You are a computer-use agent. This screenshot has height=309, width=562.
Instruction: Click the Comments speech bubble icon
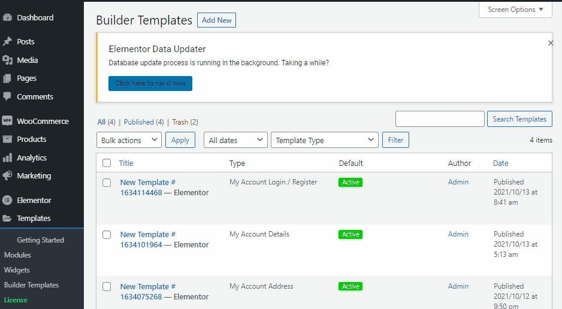(7, 96)
